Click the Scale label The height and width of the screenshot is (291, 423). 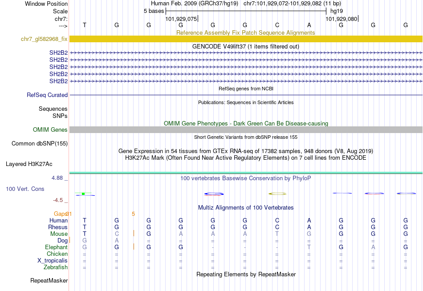click(x=60, y=11)
